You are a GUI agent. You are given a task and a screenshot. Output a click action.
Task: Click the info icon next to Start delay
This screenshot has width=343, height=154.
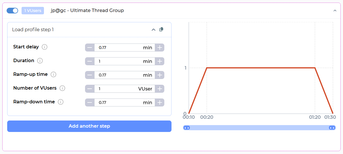pyautogui.click(x=45, y=47)
